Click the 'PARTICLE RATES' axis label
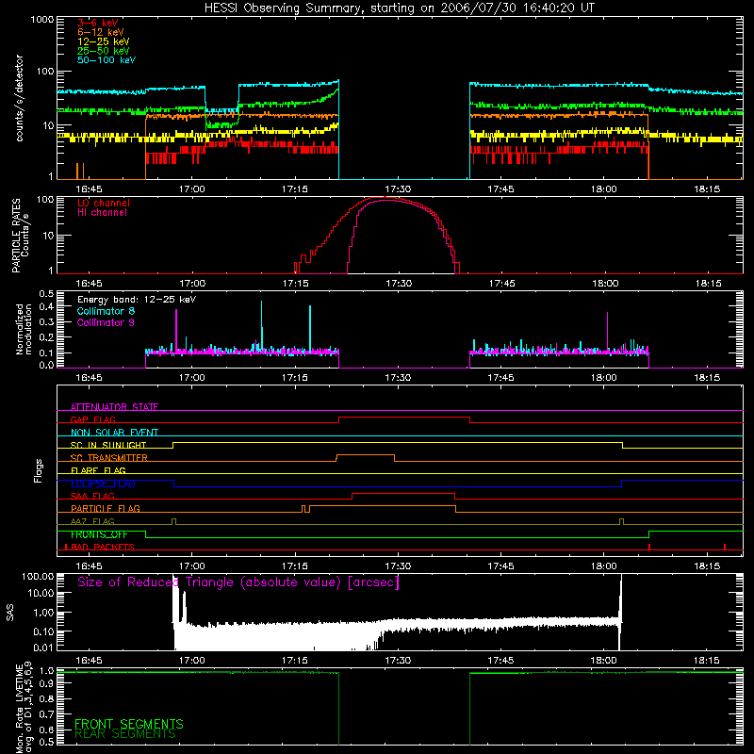The width and height of the screenshot is (754, 754). [x=16, y=236]
